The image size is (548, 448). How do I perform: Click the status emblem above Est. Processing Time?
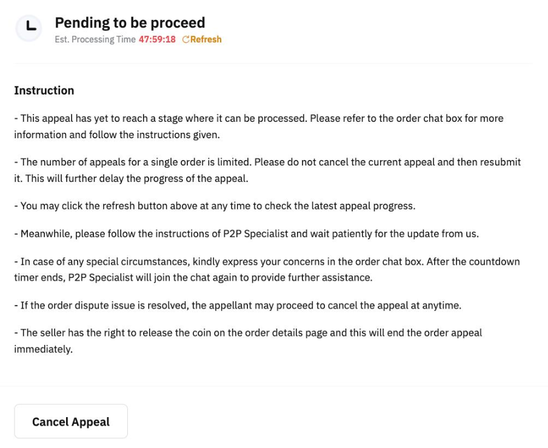28,27
